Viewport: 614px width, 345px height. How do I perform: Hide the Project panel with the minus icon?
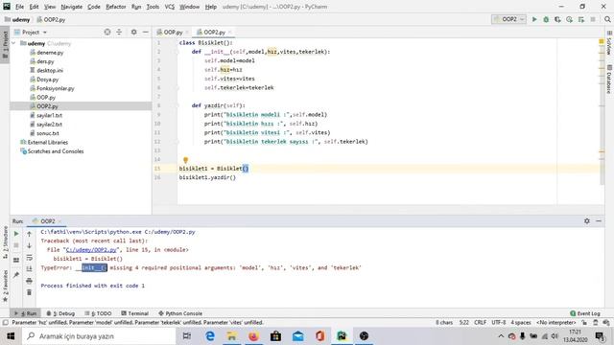click(146, 32)
